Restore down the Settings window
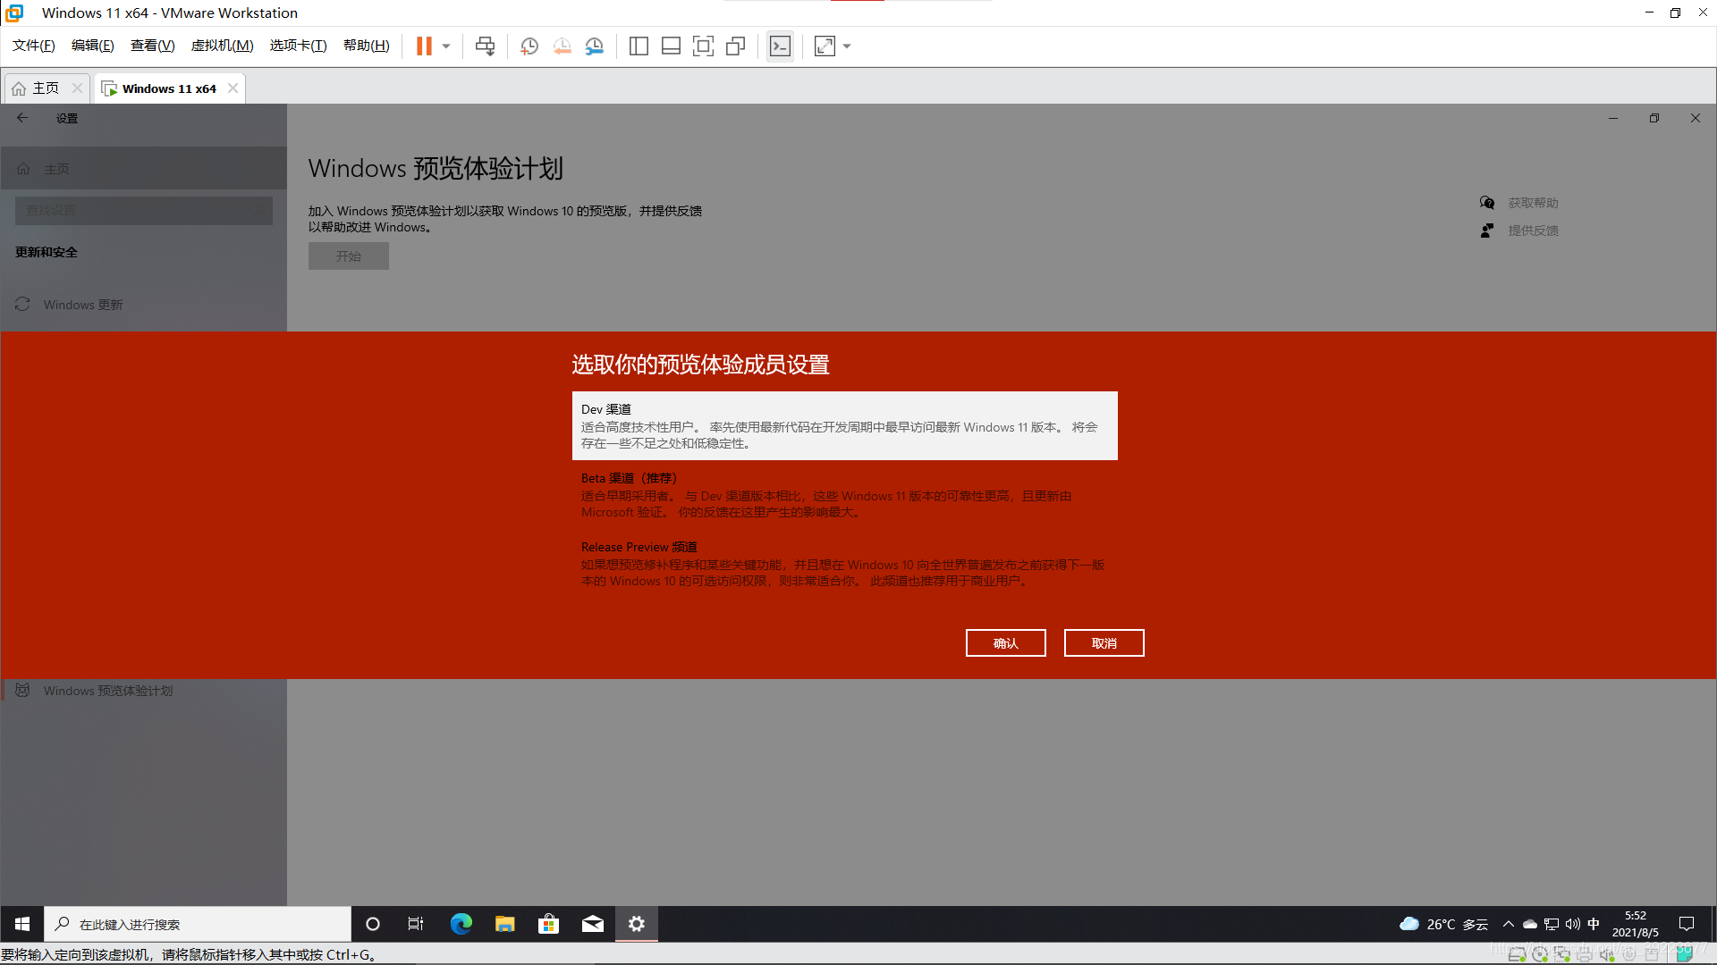This screenshot has height=965, width=1717. (1654, 118)
